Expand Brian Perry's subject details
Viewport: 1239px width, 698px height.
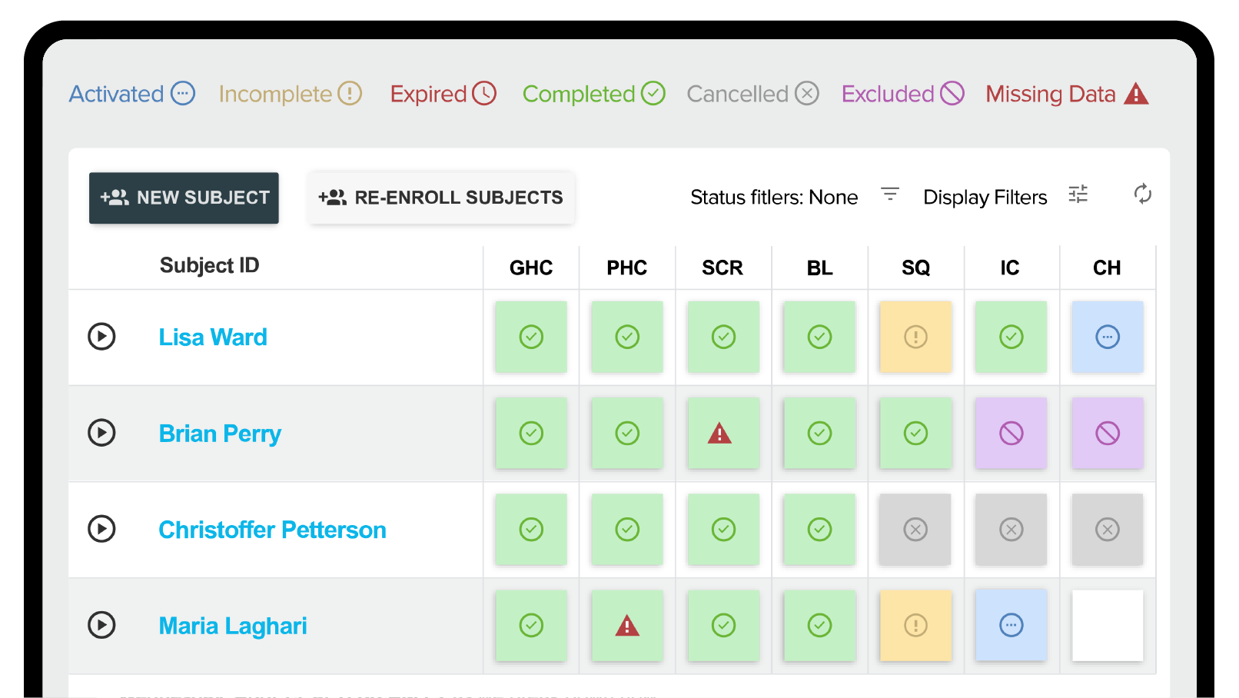coord(101,433)
